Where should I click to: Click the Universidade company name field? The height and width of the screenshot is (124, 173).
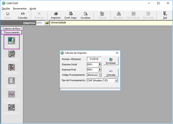click(111, 23)
